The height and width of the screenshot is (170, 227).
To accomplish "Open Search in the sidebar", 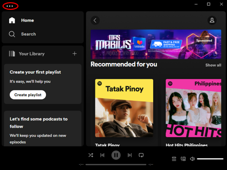I will click(x=28, y=34).
